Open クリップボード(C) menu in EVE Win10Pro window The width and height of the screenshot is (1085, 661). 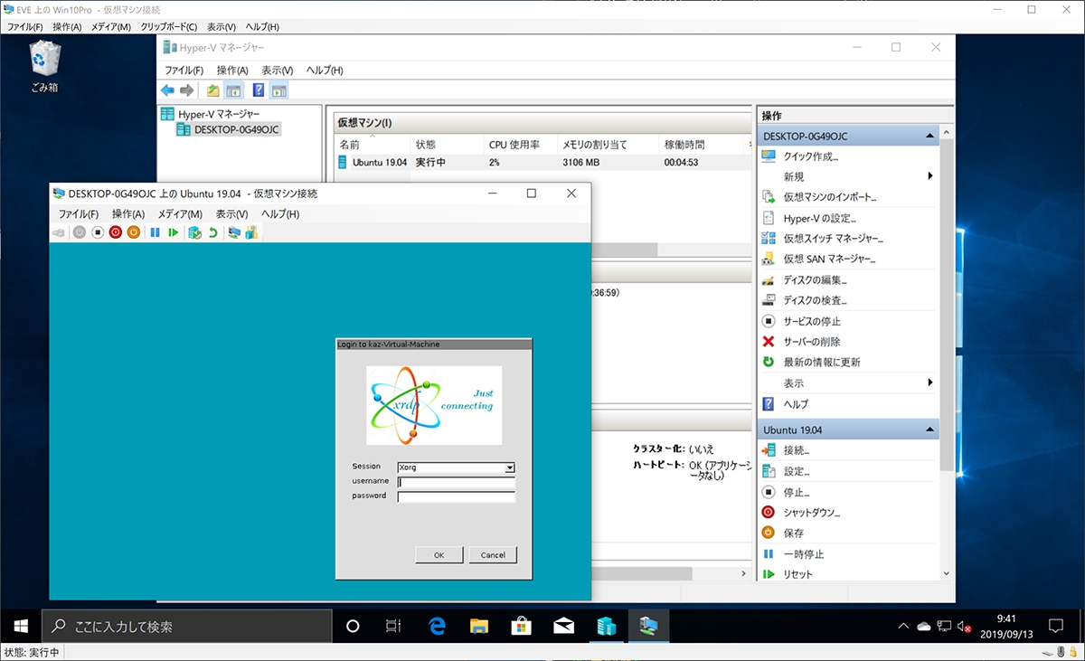(x=167, y=27)
